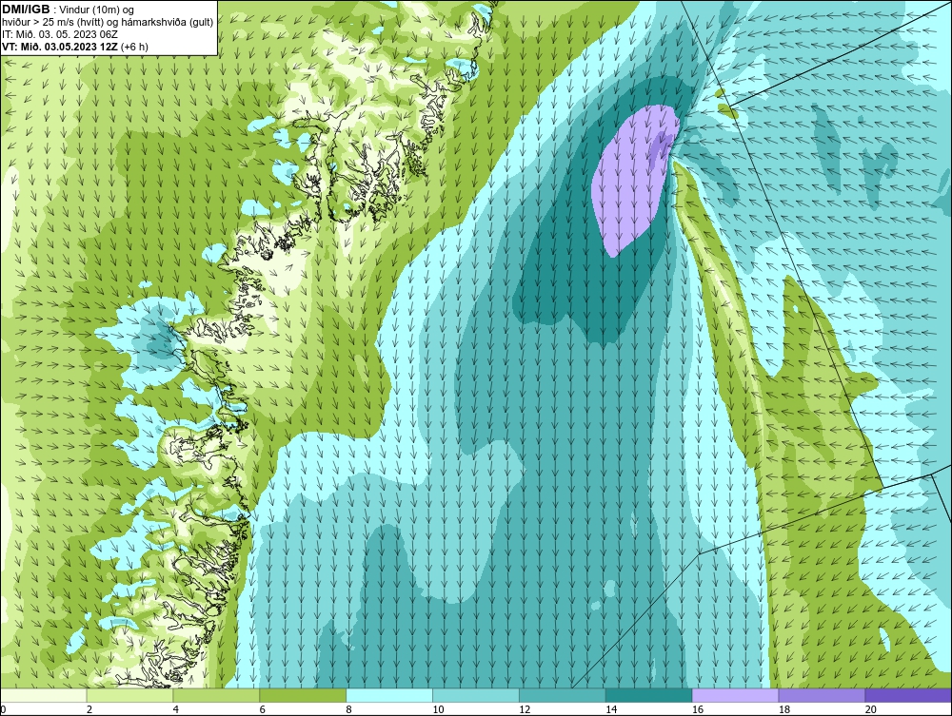Click the 'IT: Mið. 03. 05. 2023 06Z' line

[60, 34]
